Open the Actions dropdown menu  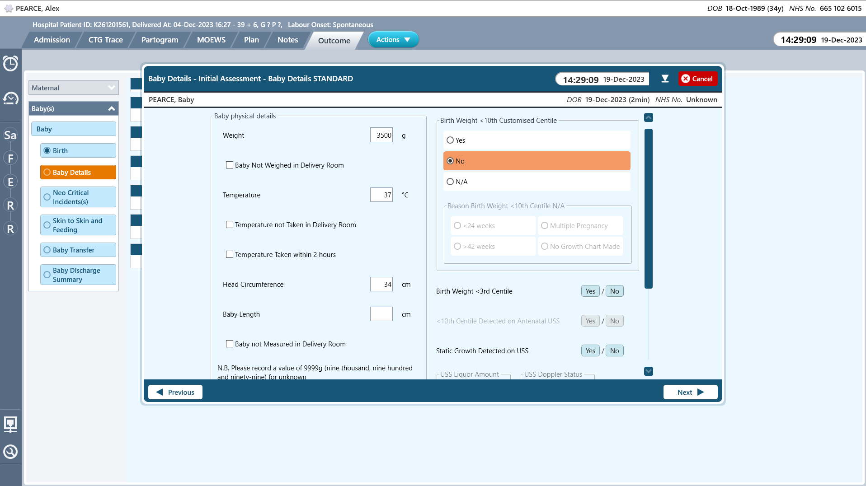pyautogui.click(x=393, y=40)
